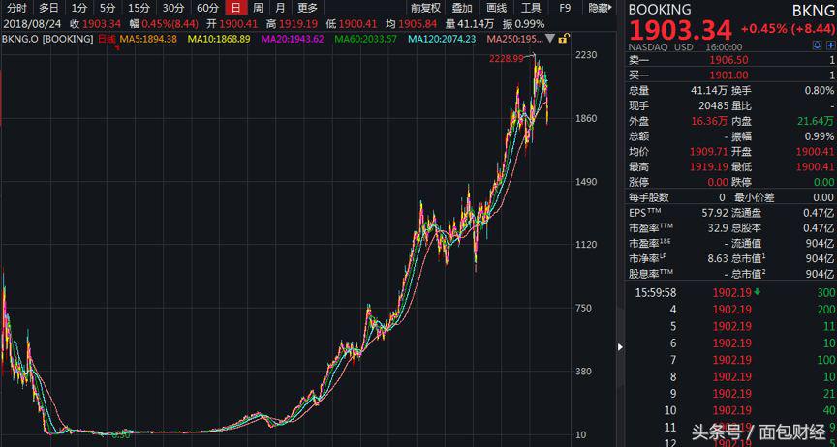The image size is (837, 447).
Task: Click the 市盈率 32.9 value
Action: tap(718, 227)
